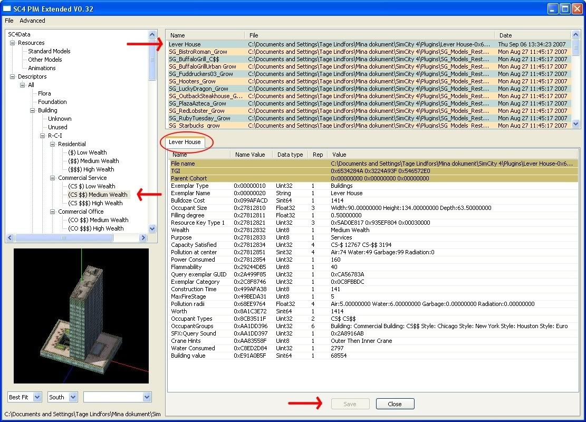Open the Advanced menu
The image size is (586, 422).
click(32, 21)
